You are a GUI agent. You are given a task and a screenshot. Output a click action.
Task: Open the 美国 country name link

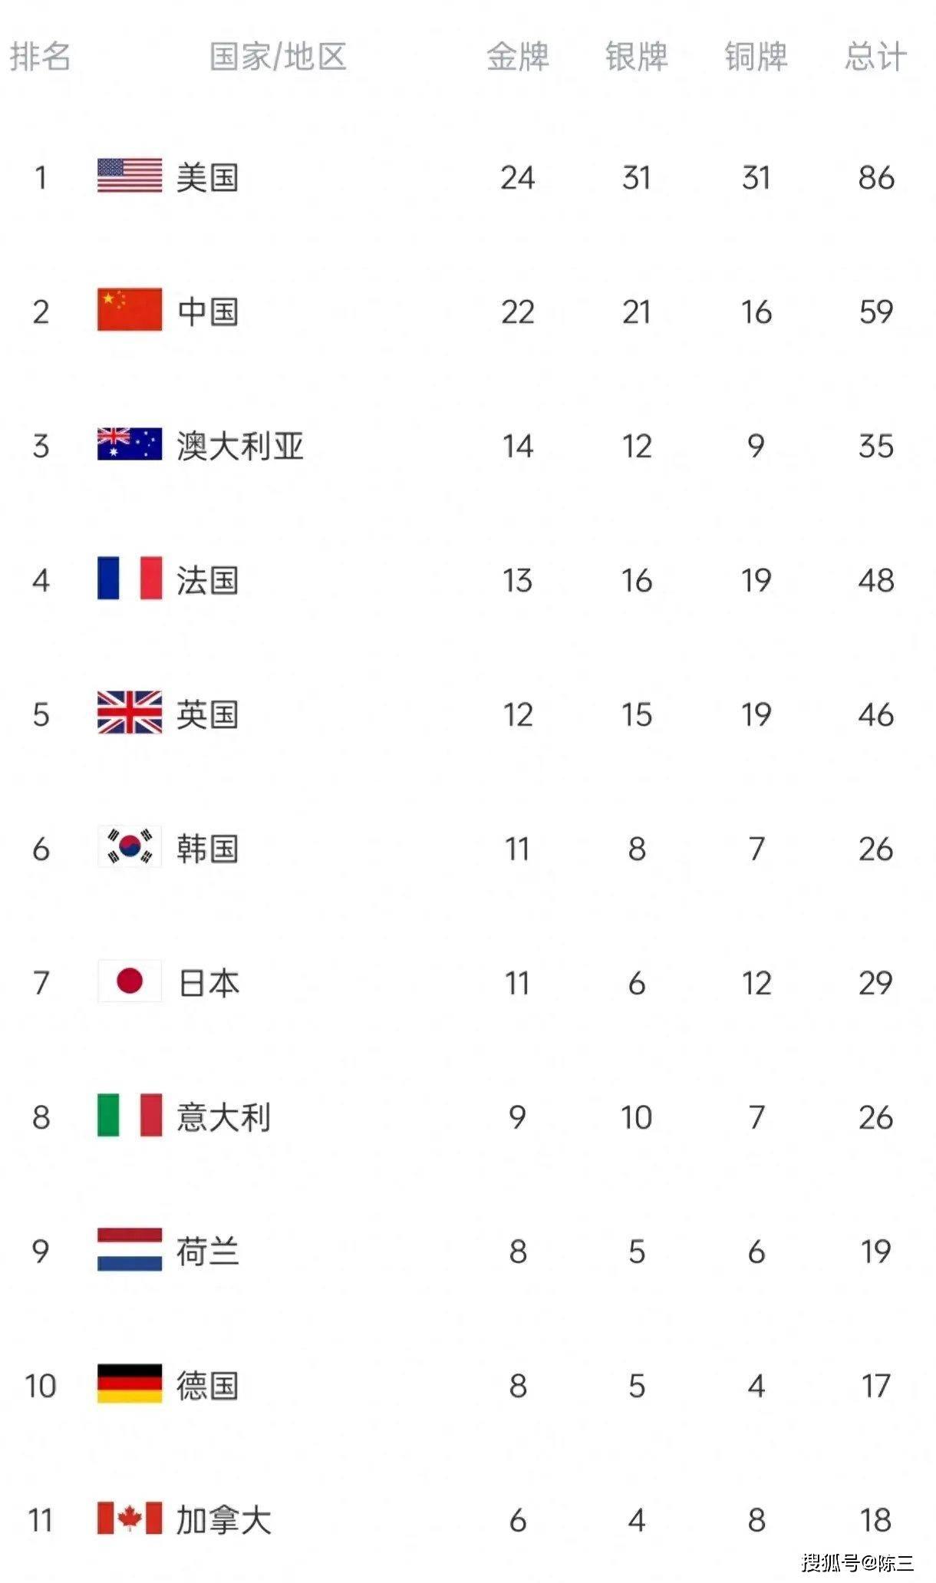pos(207,177)
